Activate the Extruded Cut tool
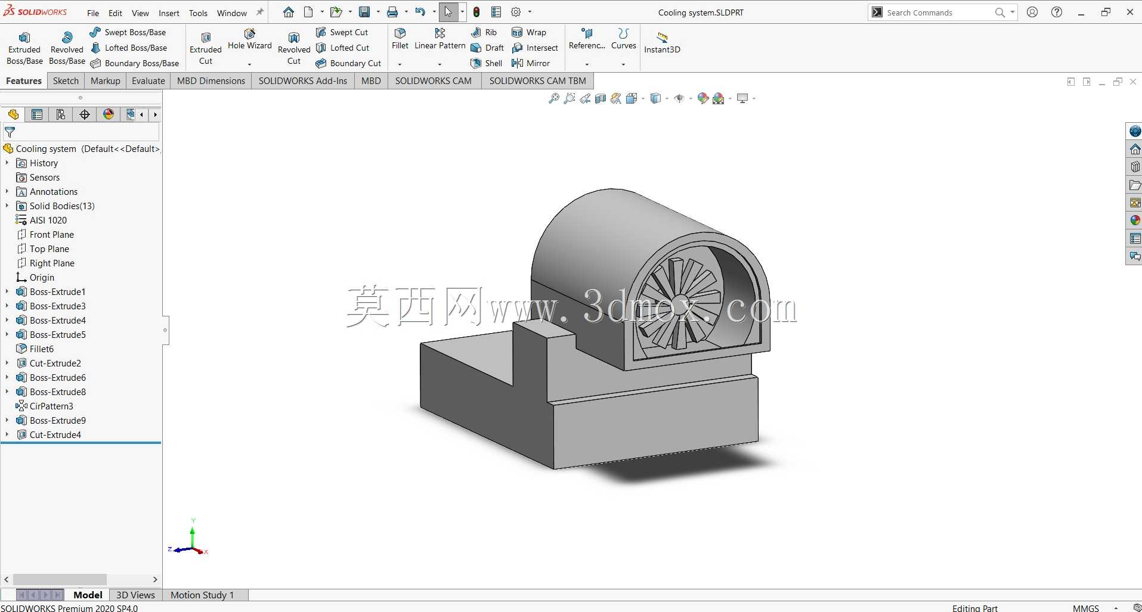The image size is (1142, 612). [206, 48]
